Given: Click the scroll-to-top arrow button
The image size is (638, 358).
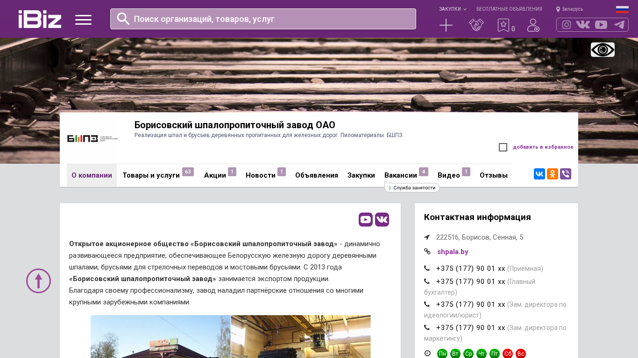Looking at the screenshot, I should pyautogui.click(x=38, y=281).
